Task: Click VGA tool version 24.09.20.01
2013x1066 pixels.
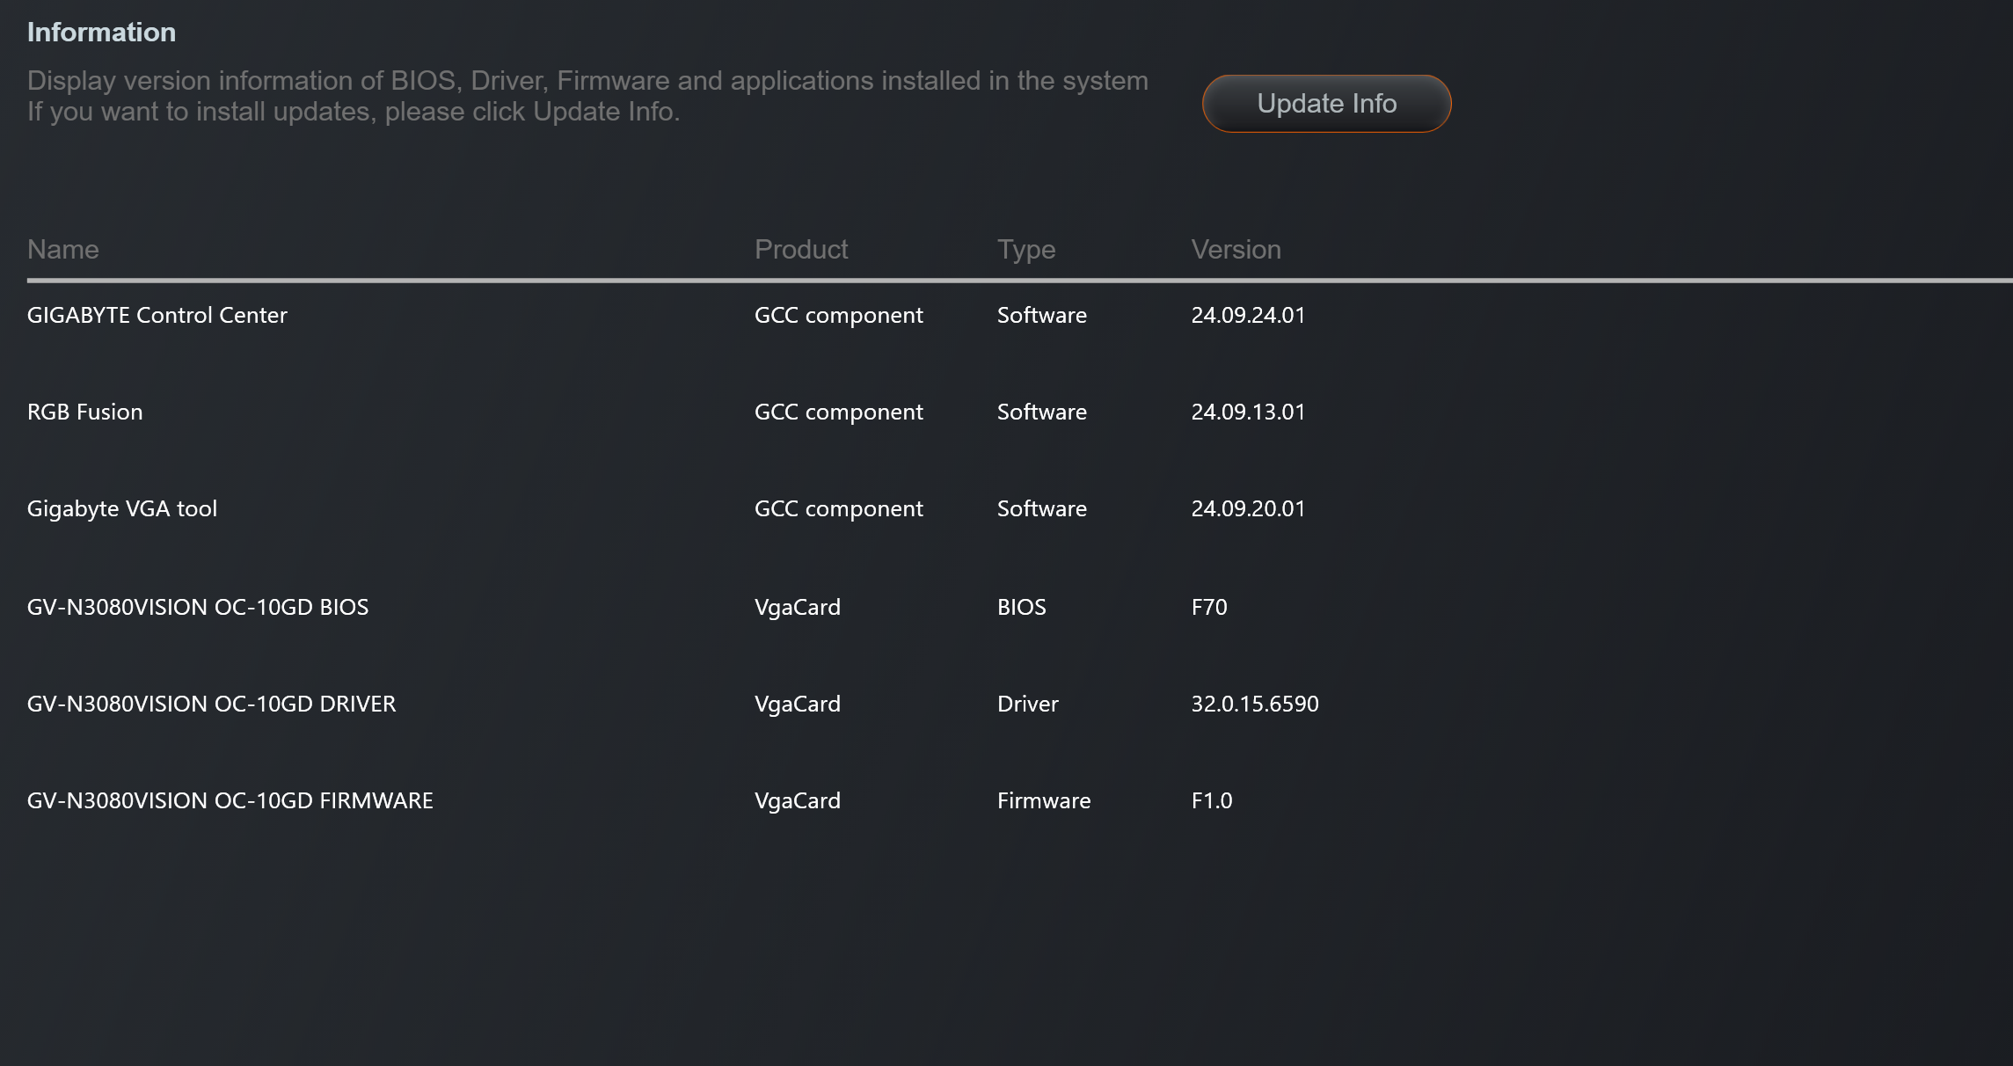Action: pos(1248,508)
